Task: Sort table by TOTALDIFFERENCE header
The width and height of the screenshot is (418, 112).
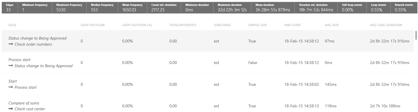Action: [183, 25]
